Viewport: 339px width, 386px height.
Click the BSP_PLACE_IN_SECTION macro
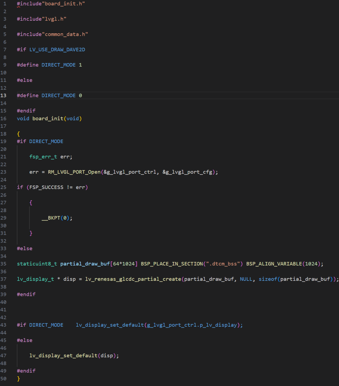(x=172, y=264)
